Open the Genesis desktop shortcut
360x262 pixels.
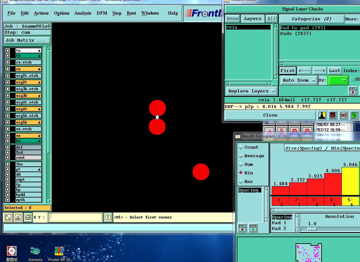[35, 254]
